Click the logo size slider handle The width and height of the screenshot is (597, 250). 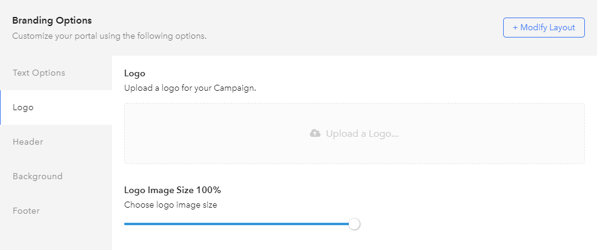tap(354, 224)
